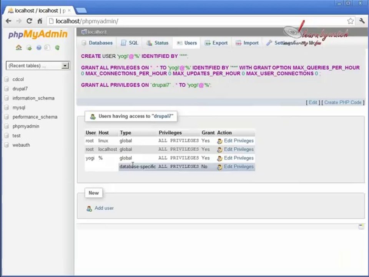Open the cdcol database
Screen dimensions: 369x277
coord(18,79)
